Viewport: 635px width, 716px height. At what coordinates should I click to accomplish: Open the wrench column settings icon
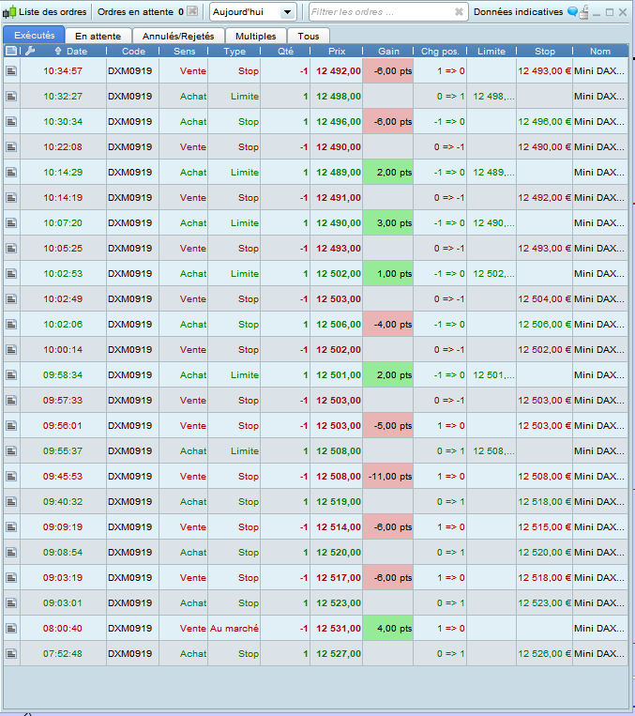tap(30, 51)
